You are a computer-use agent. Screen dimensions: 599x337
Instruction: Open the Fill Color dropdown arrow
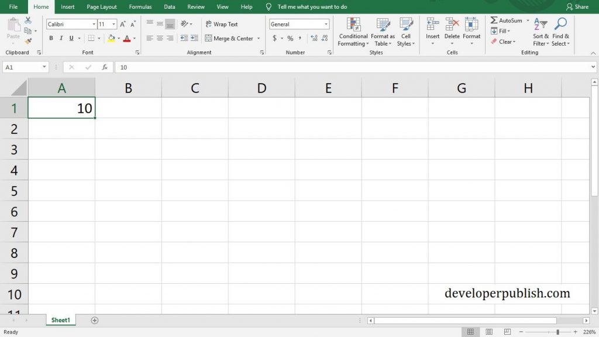coord(119,38)
